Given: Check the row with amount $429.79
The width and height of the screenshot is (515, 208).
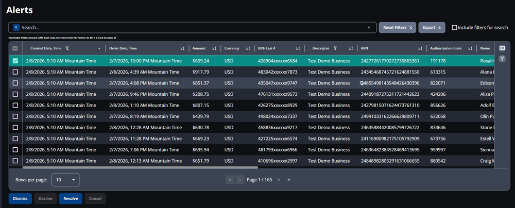Looking at the screenshot, I should pyautogui.click(x=15, y=116).
